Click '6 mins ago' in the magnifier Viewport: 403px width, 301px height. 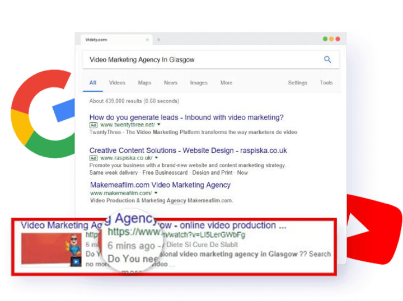click(131, 246)
